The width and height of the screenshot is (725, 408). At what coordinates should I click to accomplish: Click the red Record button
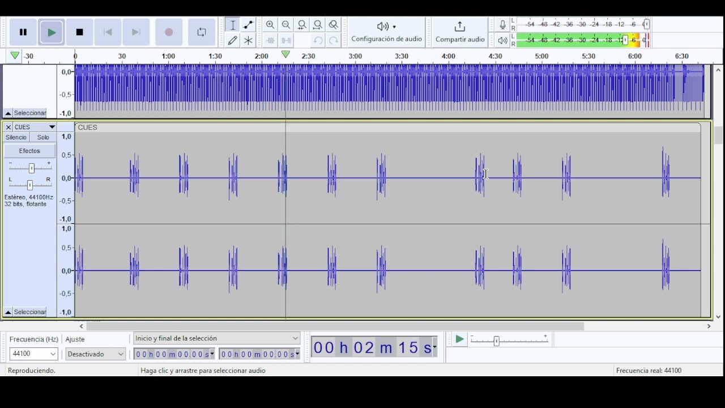pos(169,32)
